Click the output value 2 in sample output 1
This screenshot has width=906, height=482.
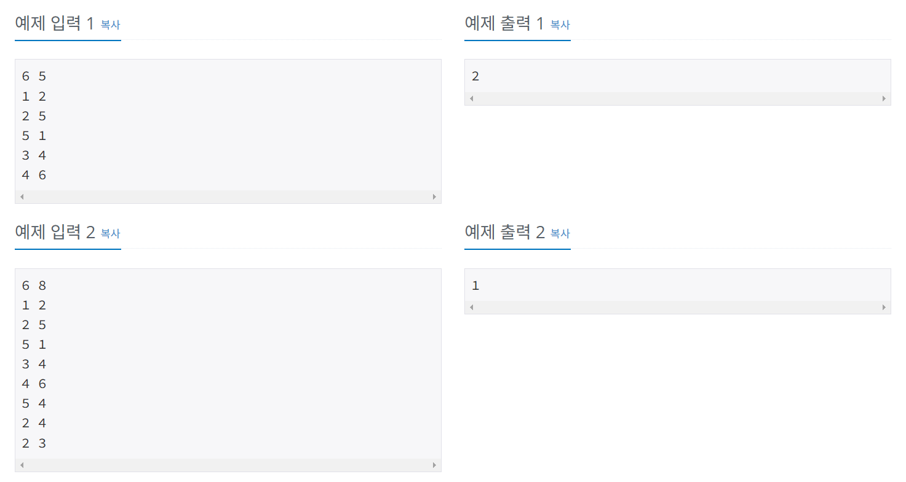(476, 76)
